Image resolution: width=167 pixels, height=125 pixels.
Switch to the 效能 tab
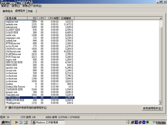(x=31, y=11)
